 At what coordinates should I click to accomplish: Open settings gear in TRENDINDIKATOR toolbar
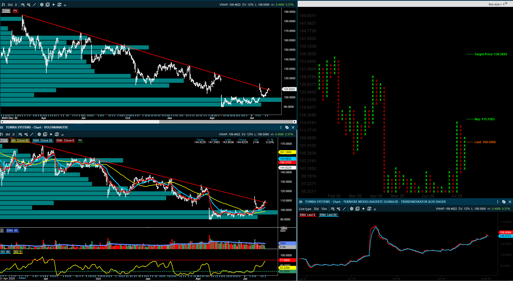(352, 209)
